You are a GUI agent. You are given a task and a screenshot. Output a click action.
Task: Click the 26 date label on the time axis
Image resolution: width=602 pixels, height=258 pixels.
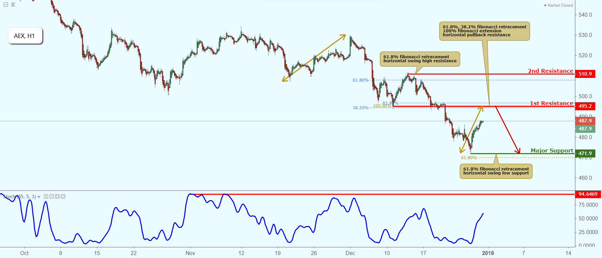(x=314, y=253)
